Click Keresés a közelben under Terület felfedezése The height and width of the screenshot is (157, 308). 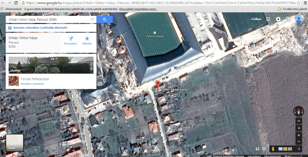tap(32, 84)
